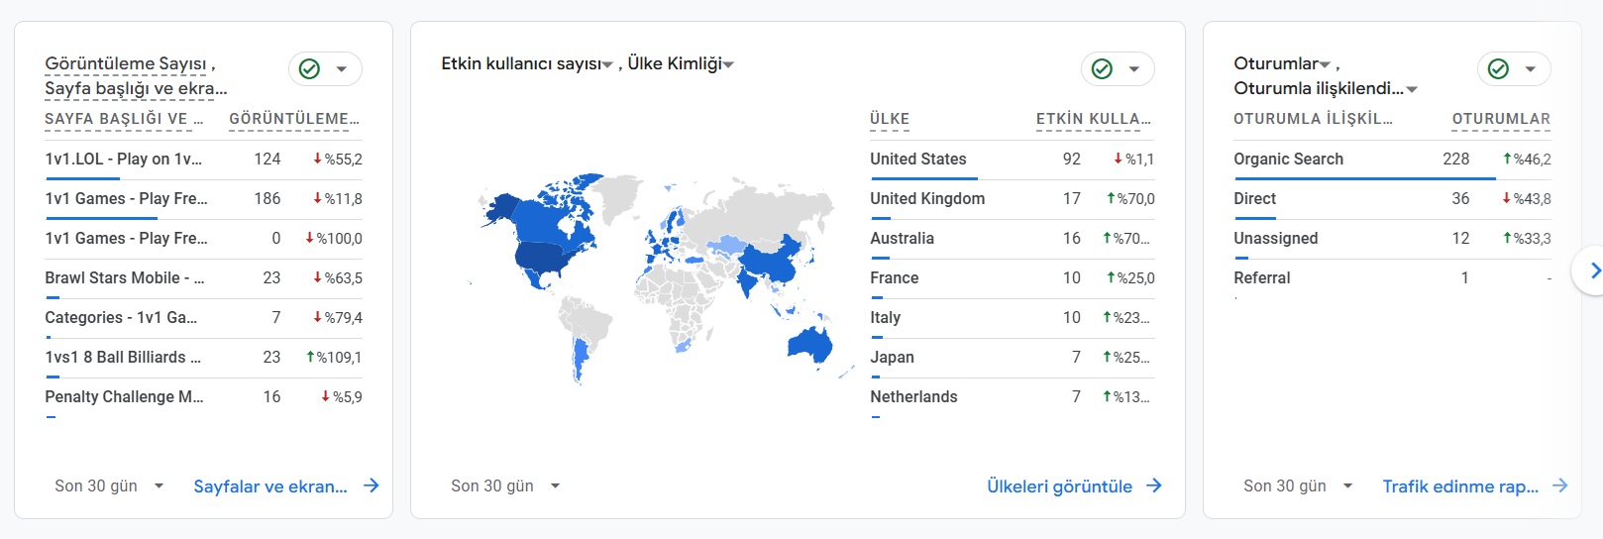
Task: Select the Brawl Stars Mobile page row
Action: (203, 277)
